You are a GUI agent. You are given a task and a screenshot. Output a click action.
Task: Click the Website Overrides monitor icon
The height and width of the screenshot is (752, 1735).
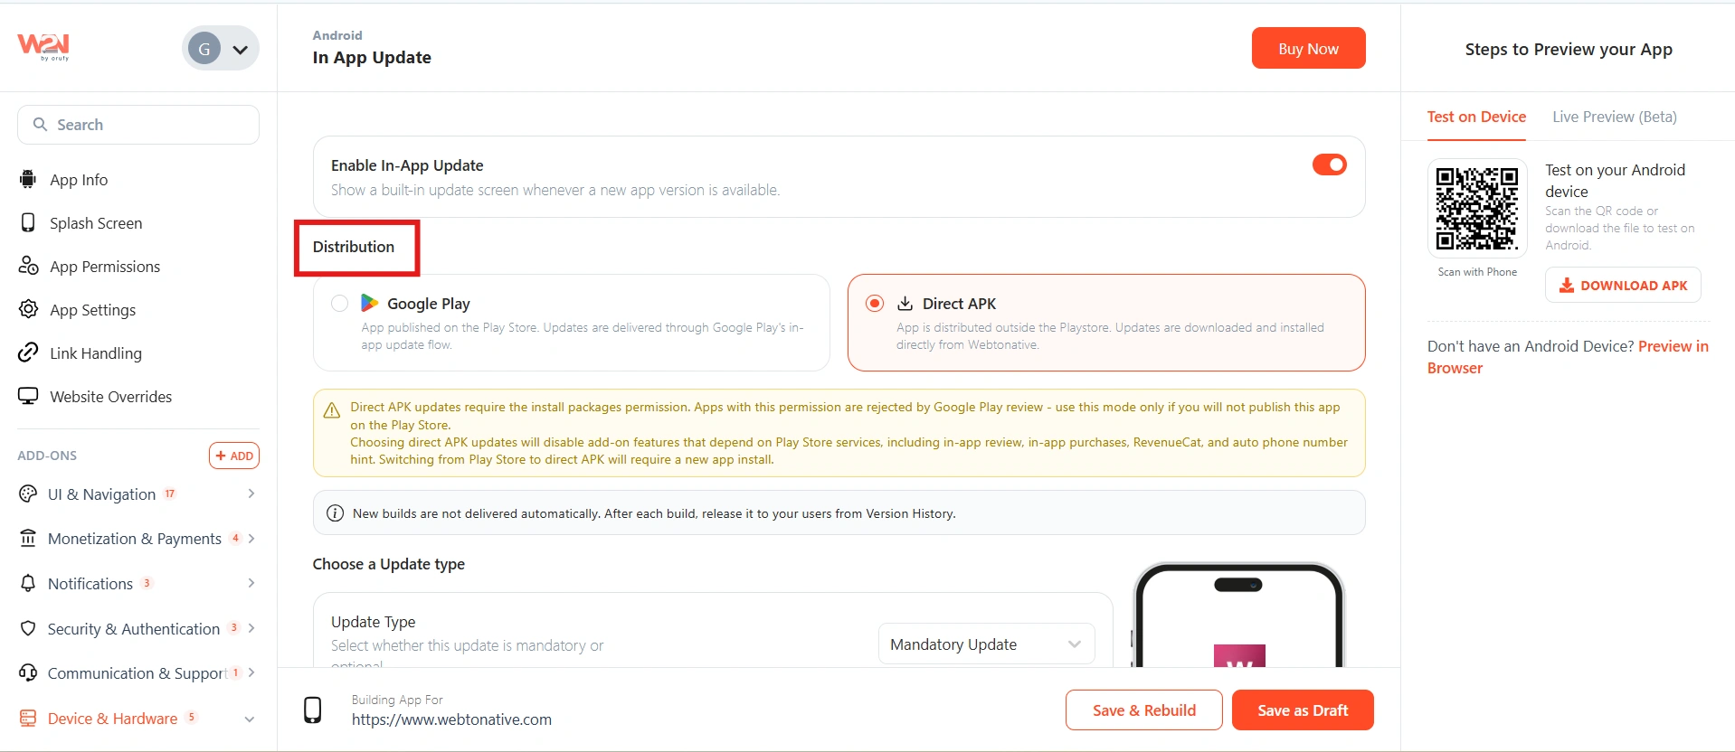tap(28, 396)
